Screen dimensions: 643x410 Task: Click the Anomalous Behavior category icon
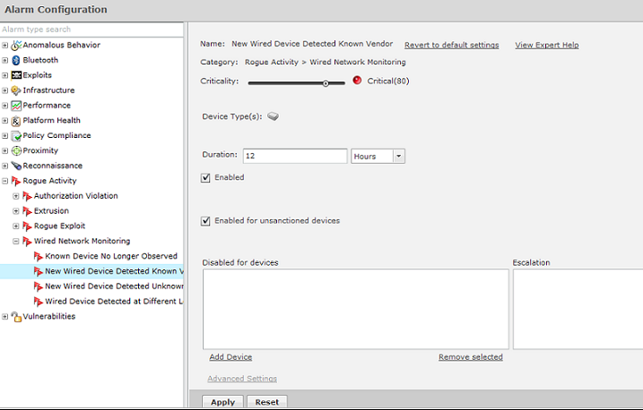click(x=16, y=45)
